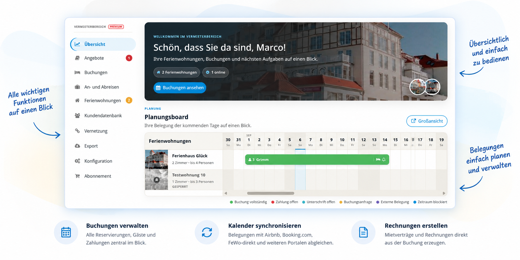Click the GESPERRT label under Testwohnung 10

tap(180, 187)
